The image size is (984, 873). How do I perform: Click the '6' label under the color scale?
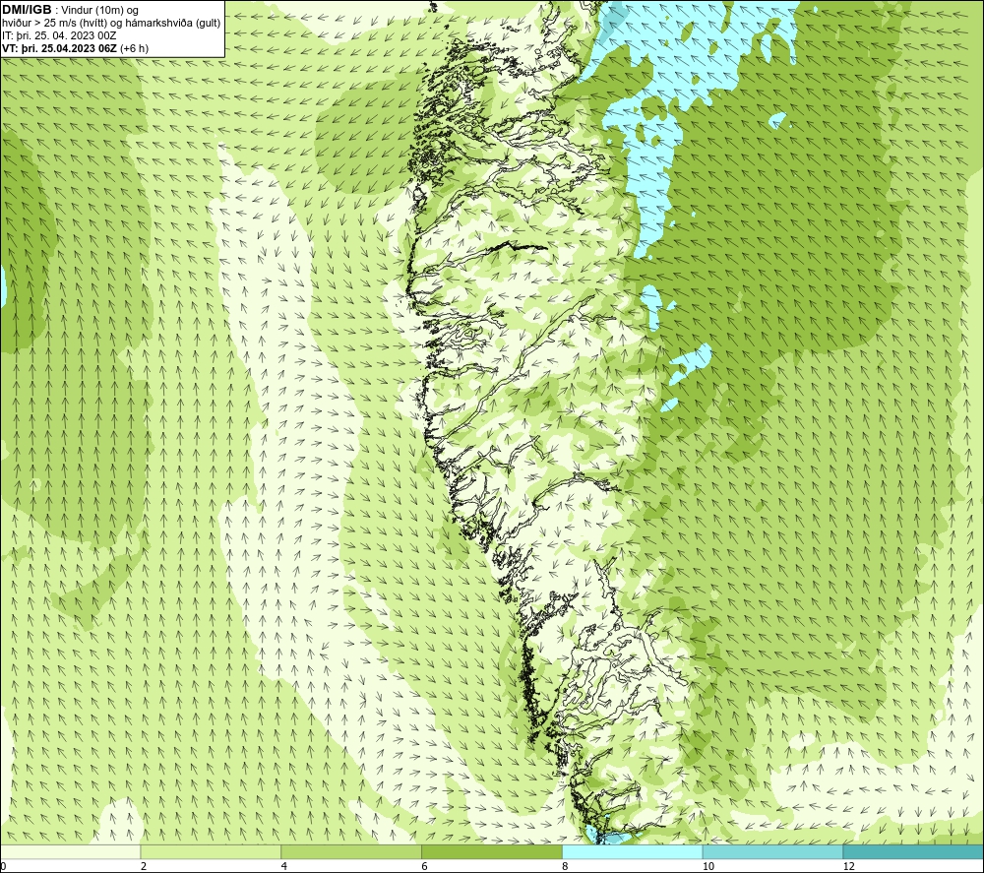pos(425,867)
